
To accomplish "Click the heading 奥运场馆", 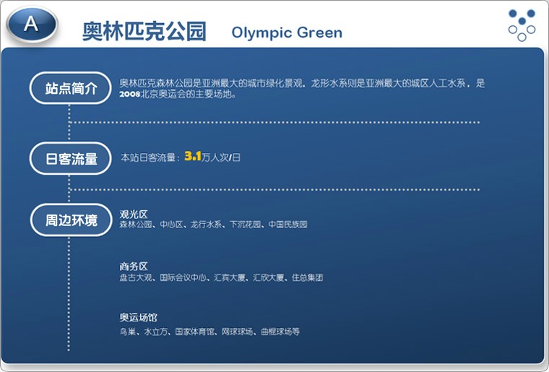I will [138, 317].
